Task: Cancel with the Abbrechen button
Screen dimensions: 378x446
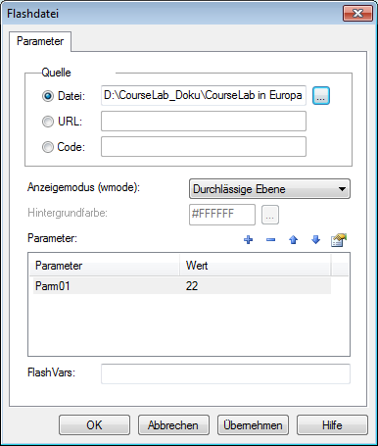Action: click(x=173, y=425)
